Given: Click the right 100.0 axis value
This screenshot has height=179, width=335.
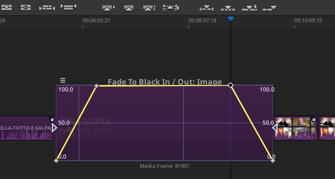Looking at the screenshot, I should 267,89.
